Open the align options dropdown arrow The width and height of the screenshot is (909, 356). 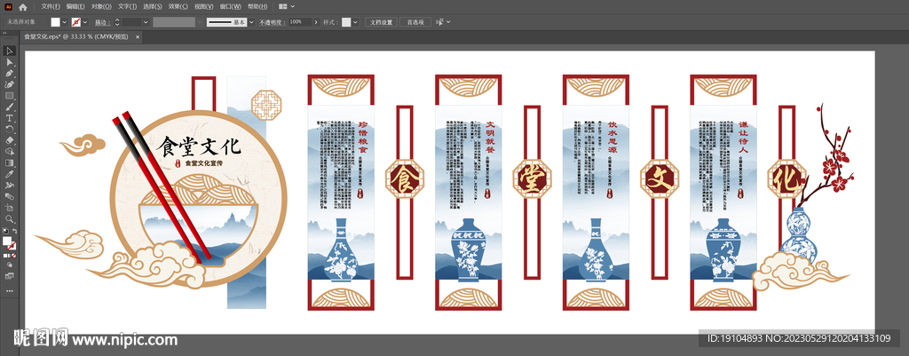pyautogui.click(x=448, y=22)
